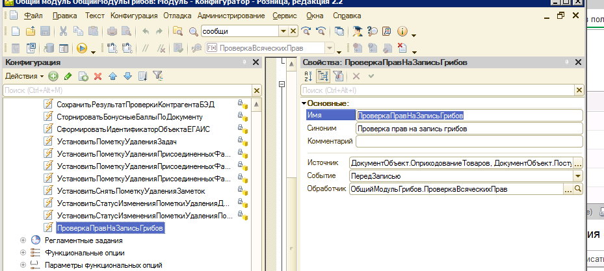Open the search history dropdown arrow

click(283, 31)
